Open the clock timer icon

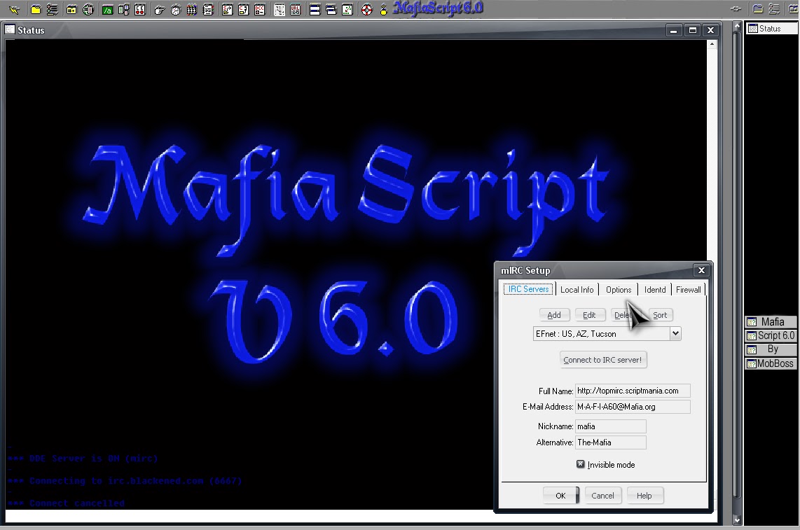click(x=175, y=10)
